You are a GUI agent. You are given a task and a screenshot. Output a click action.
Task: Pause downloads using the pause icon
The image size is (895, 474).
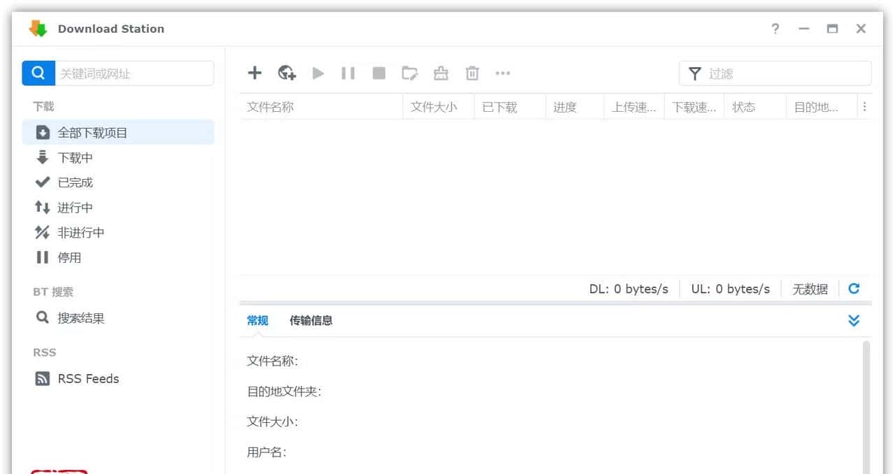(348, 73)
